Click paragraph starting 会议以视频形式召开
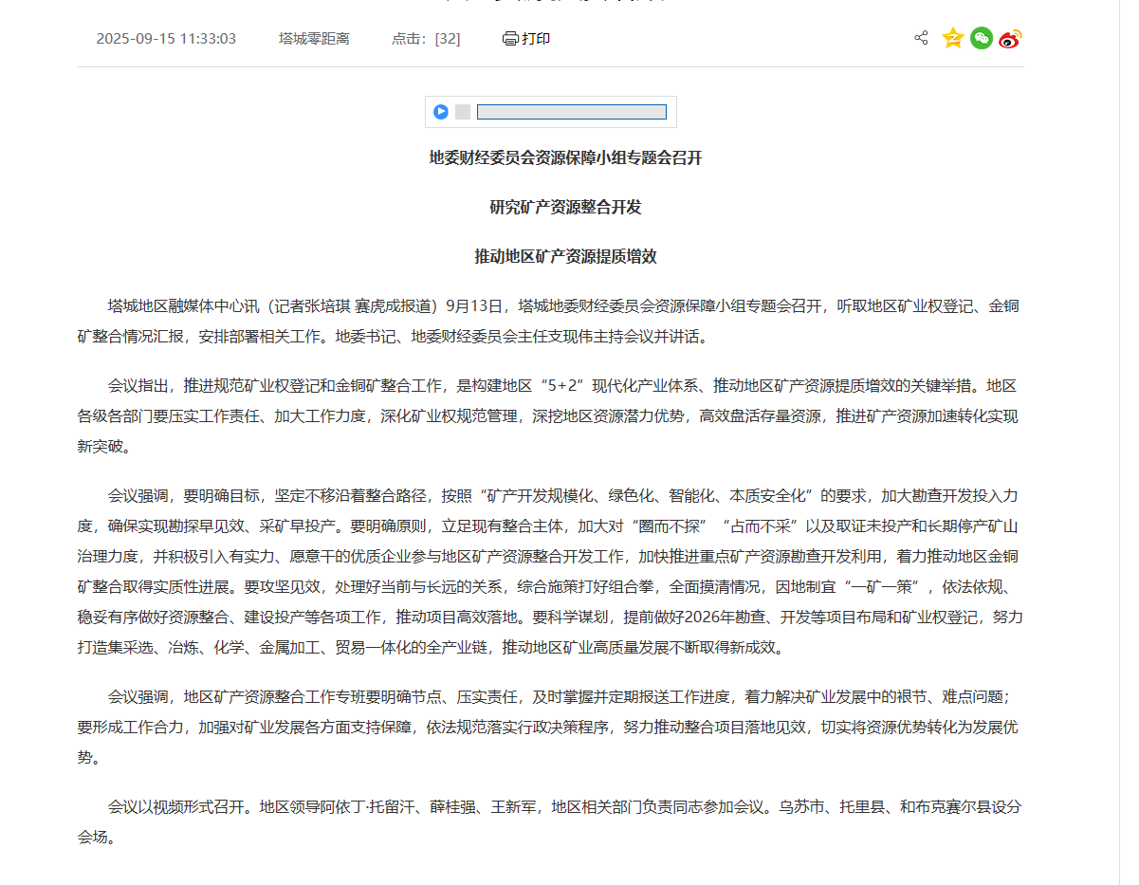 [x=550, y=821]
